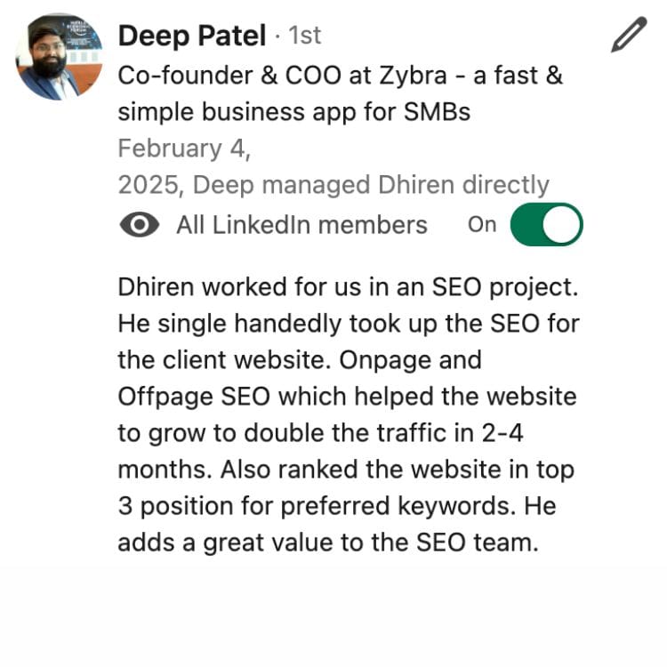Click 'adds a great value' closing line
This screenshot has height=667, width=667.
pyautogui.click(x=328, y=542)
